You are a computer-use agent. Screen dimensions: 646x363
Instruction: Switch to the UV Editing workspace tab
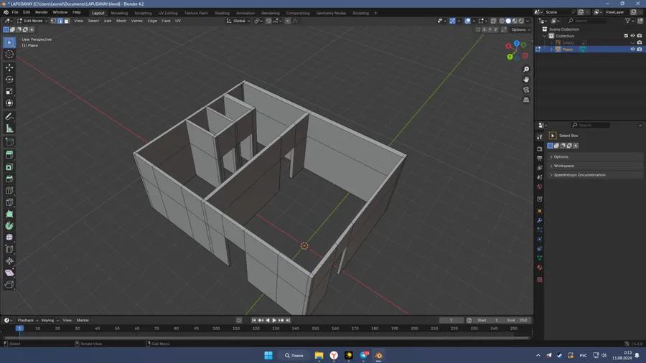168,13
